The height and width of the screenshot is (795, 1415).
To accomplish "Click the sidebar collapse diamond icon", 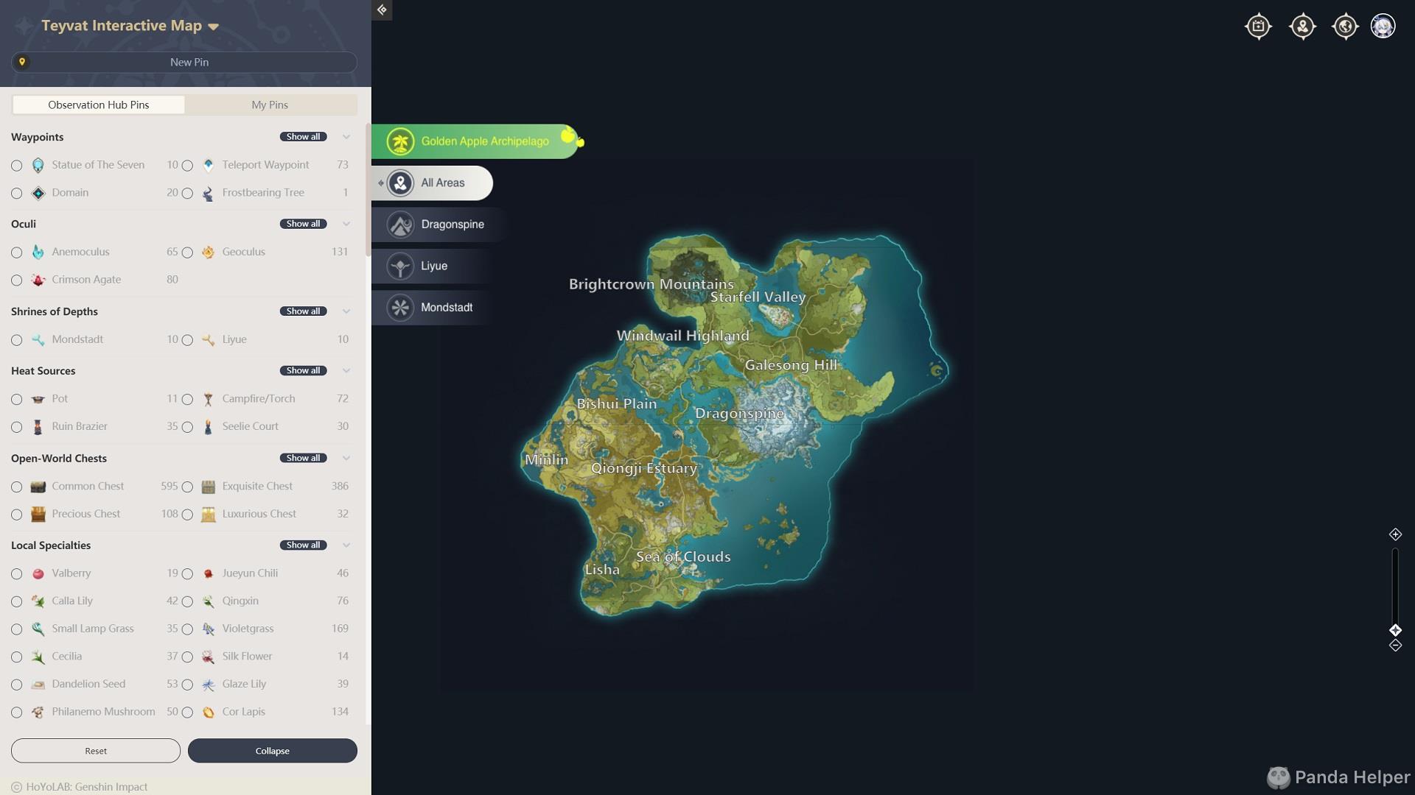I will coord(382,10).
